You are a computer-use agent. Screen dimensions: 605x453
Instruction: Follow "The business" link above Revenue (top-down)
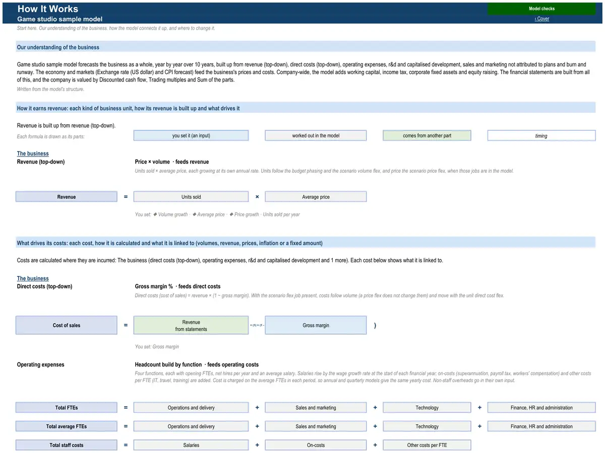pyautogui.click(x=33, y=154)
